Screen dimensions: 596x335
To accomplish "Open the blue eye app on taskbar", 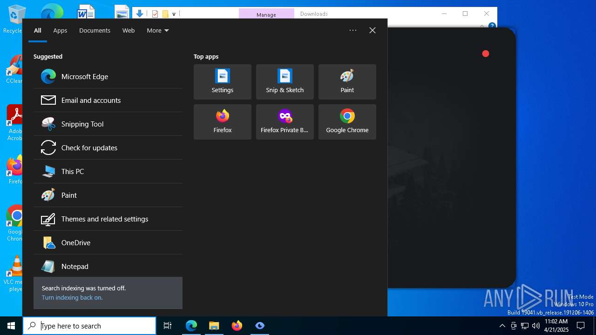I will (x=260, y=326).
